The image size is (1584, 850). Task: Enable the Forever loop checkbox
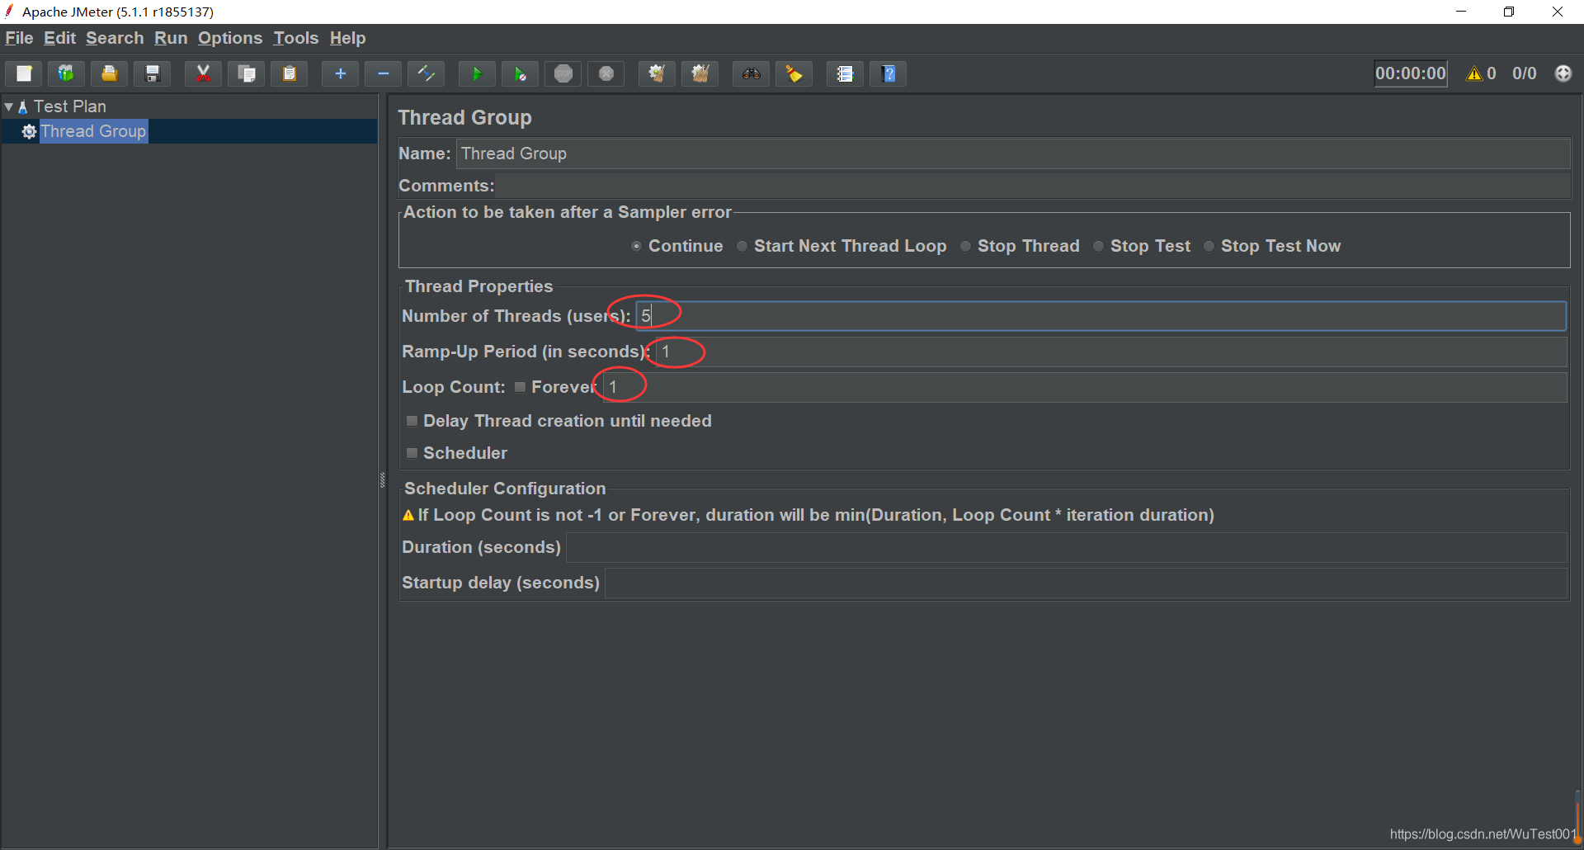click(x=520, y=387)
